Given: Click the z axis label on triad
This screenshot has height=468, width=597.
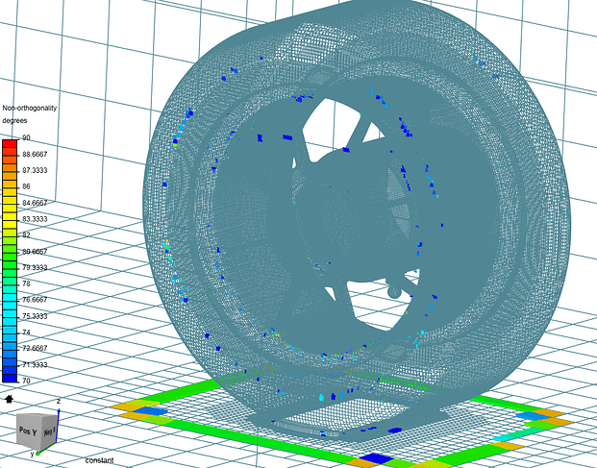Looking at the screenshot, I should pyautogui.click(x=59, y=401).
